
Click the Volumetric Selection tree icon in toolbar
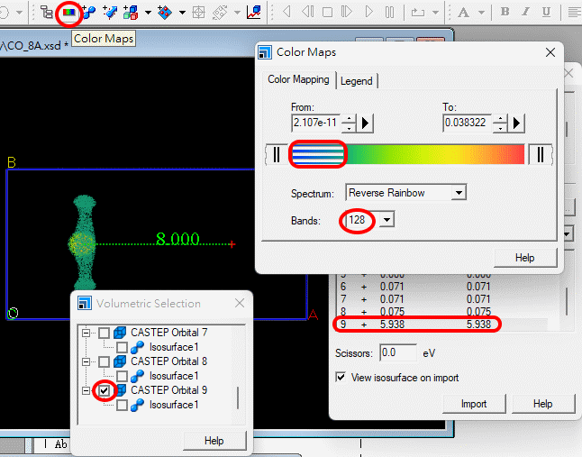pyautogui.click(x=47, y=13)
